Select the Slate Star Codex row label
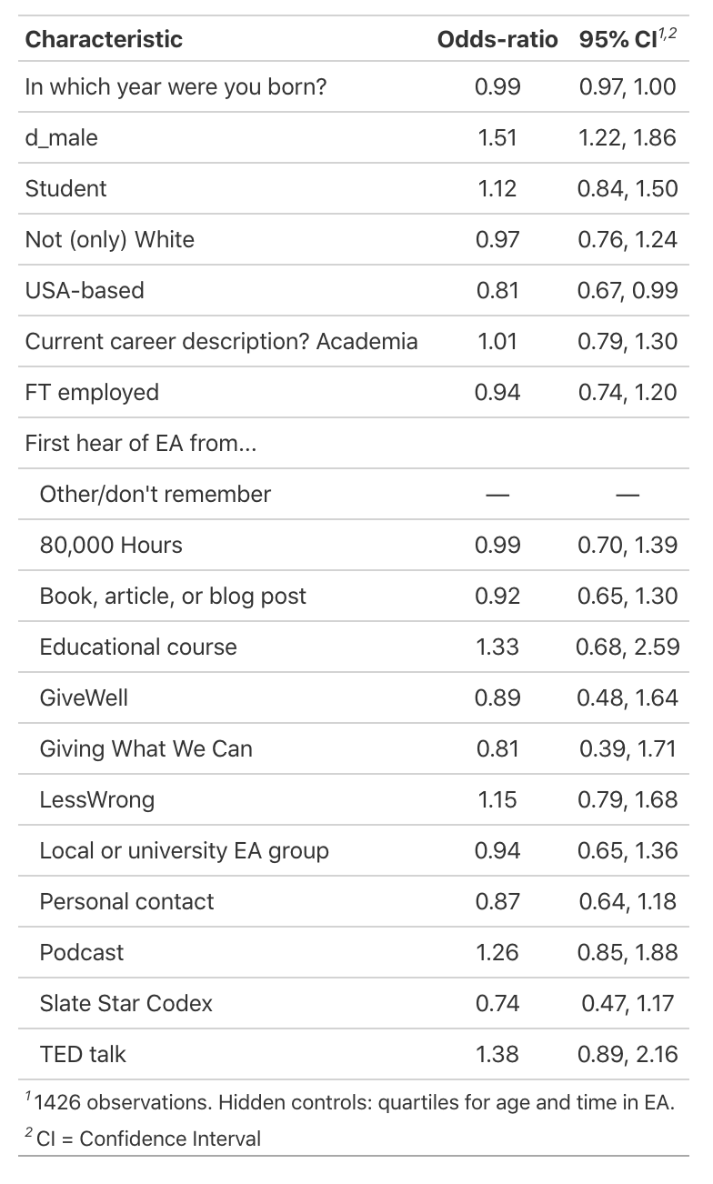 tap(126, 1003)
